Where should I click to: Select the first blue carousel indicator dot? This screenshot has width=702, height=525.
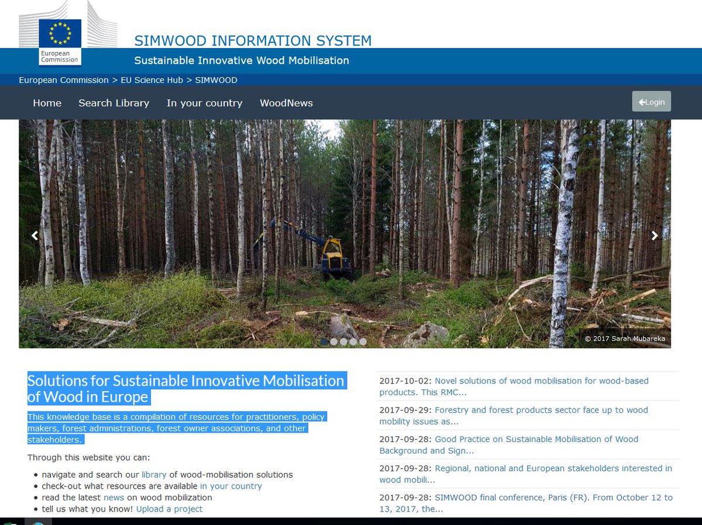click(324, 341)
